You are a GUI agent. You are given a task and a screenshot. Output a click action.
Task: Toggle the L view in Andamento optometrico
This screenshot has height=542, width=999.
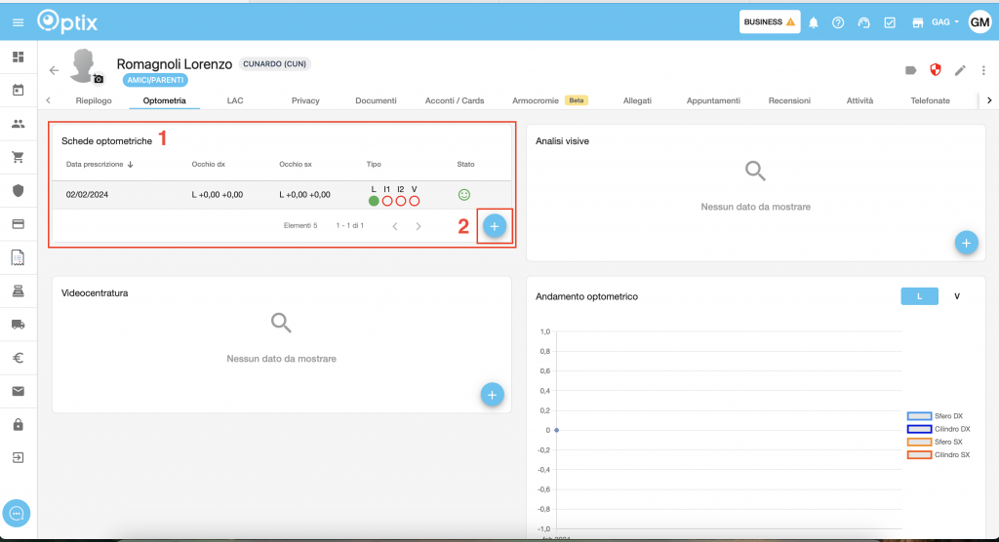[x=917, y=296]
